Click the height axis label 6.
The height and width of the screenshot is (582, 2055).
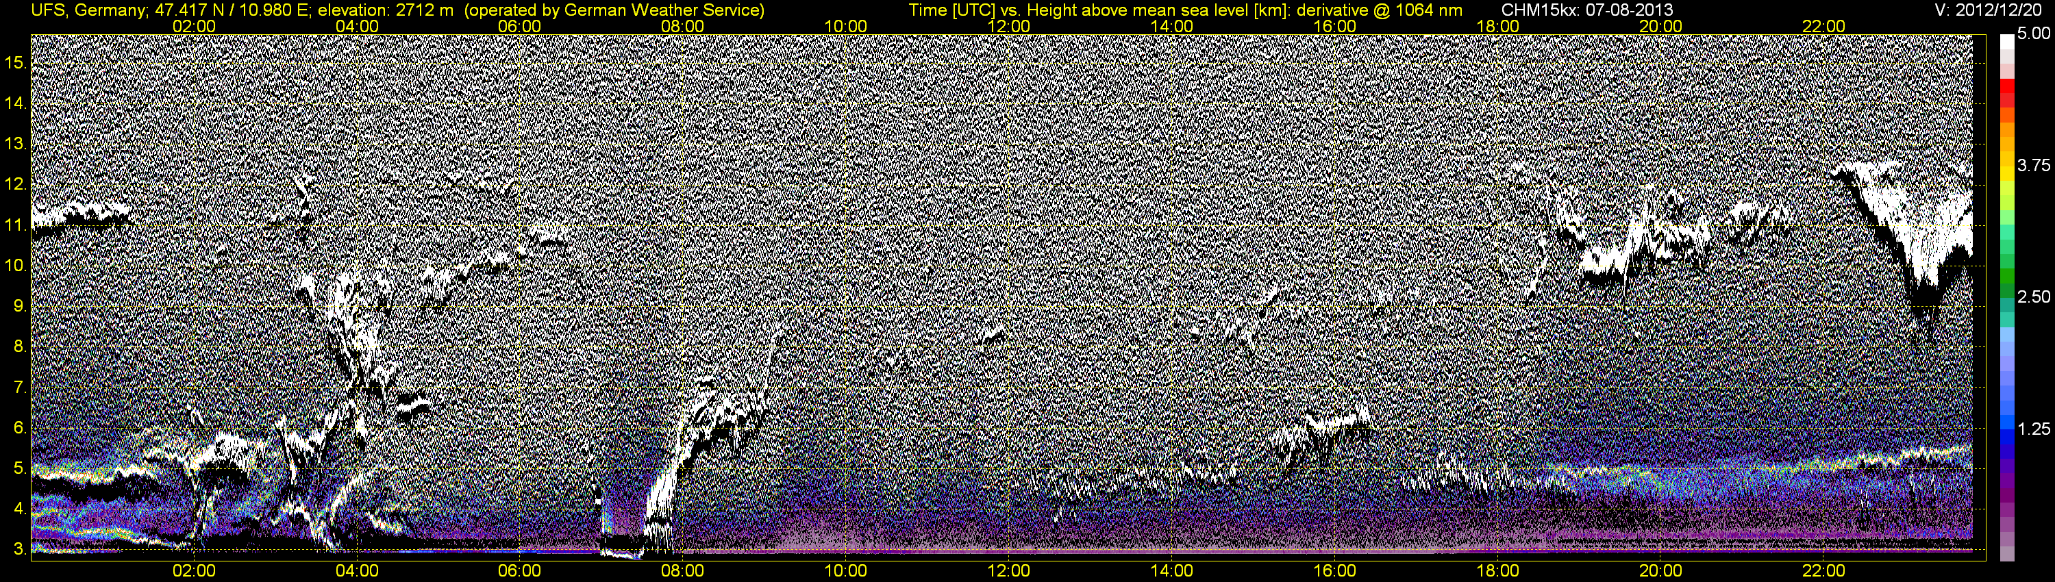19,428
